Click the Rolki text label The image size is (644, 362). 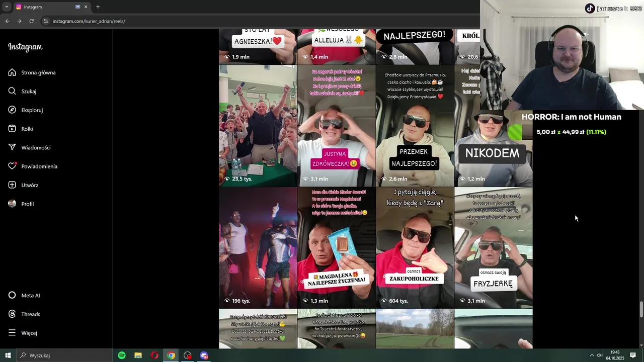pyautogui.click(x=27, y=129)
